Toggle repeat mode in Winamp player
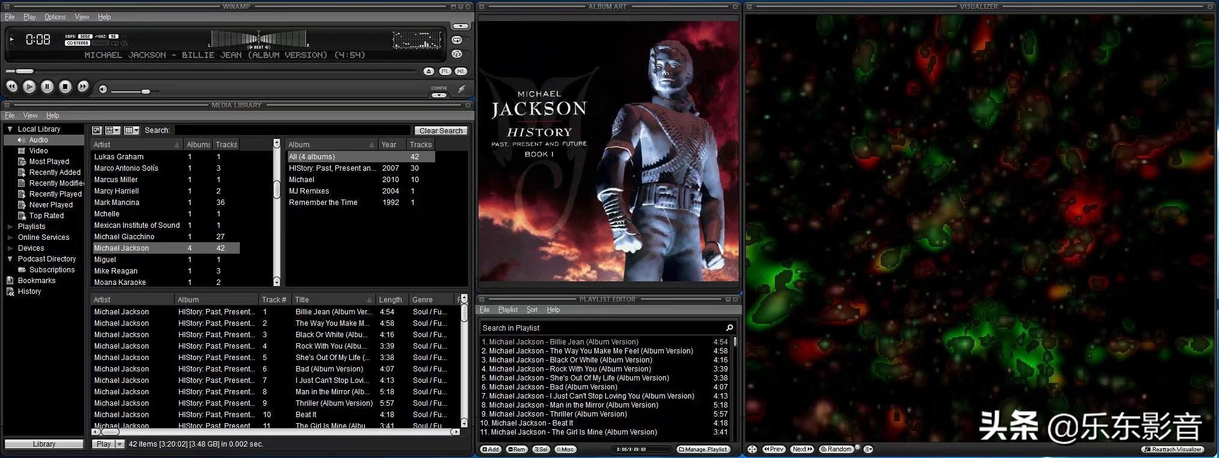This screenshot has width=1219, height=458. click(457, 40)
